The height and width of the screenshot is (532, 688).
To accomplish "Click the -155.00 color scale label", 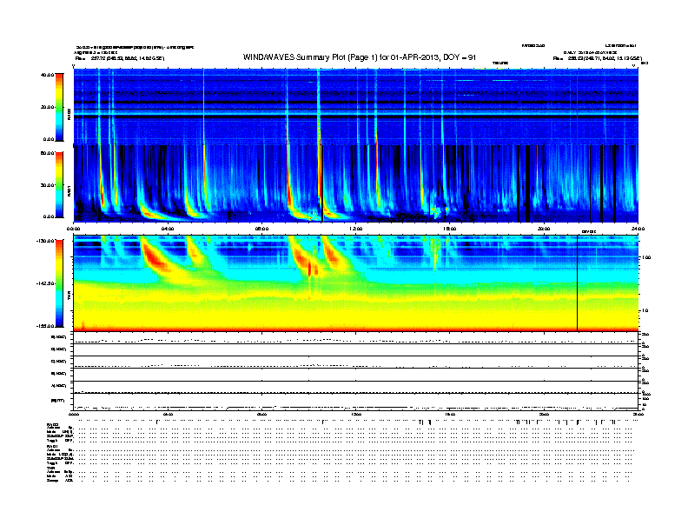I will 45,326.
